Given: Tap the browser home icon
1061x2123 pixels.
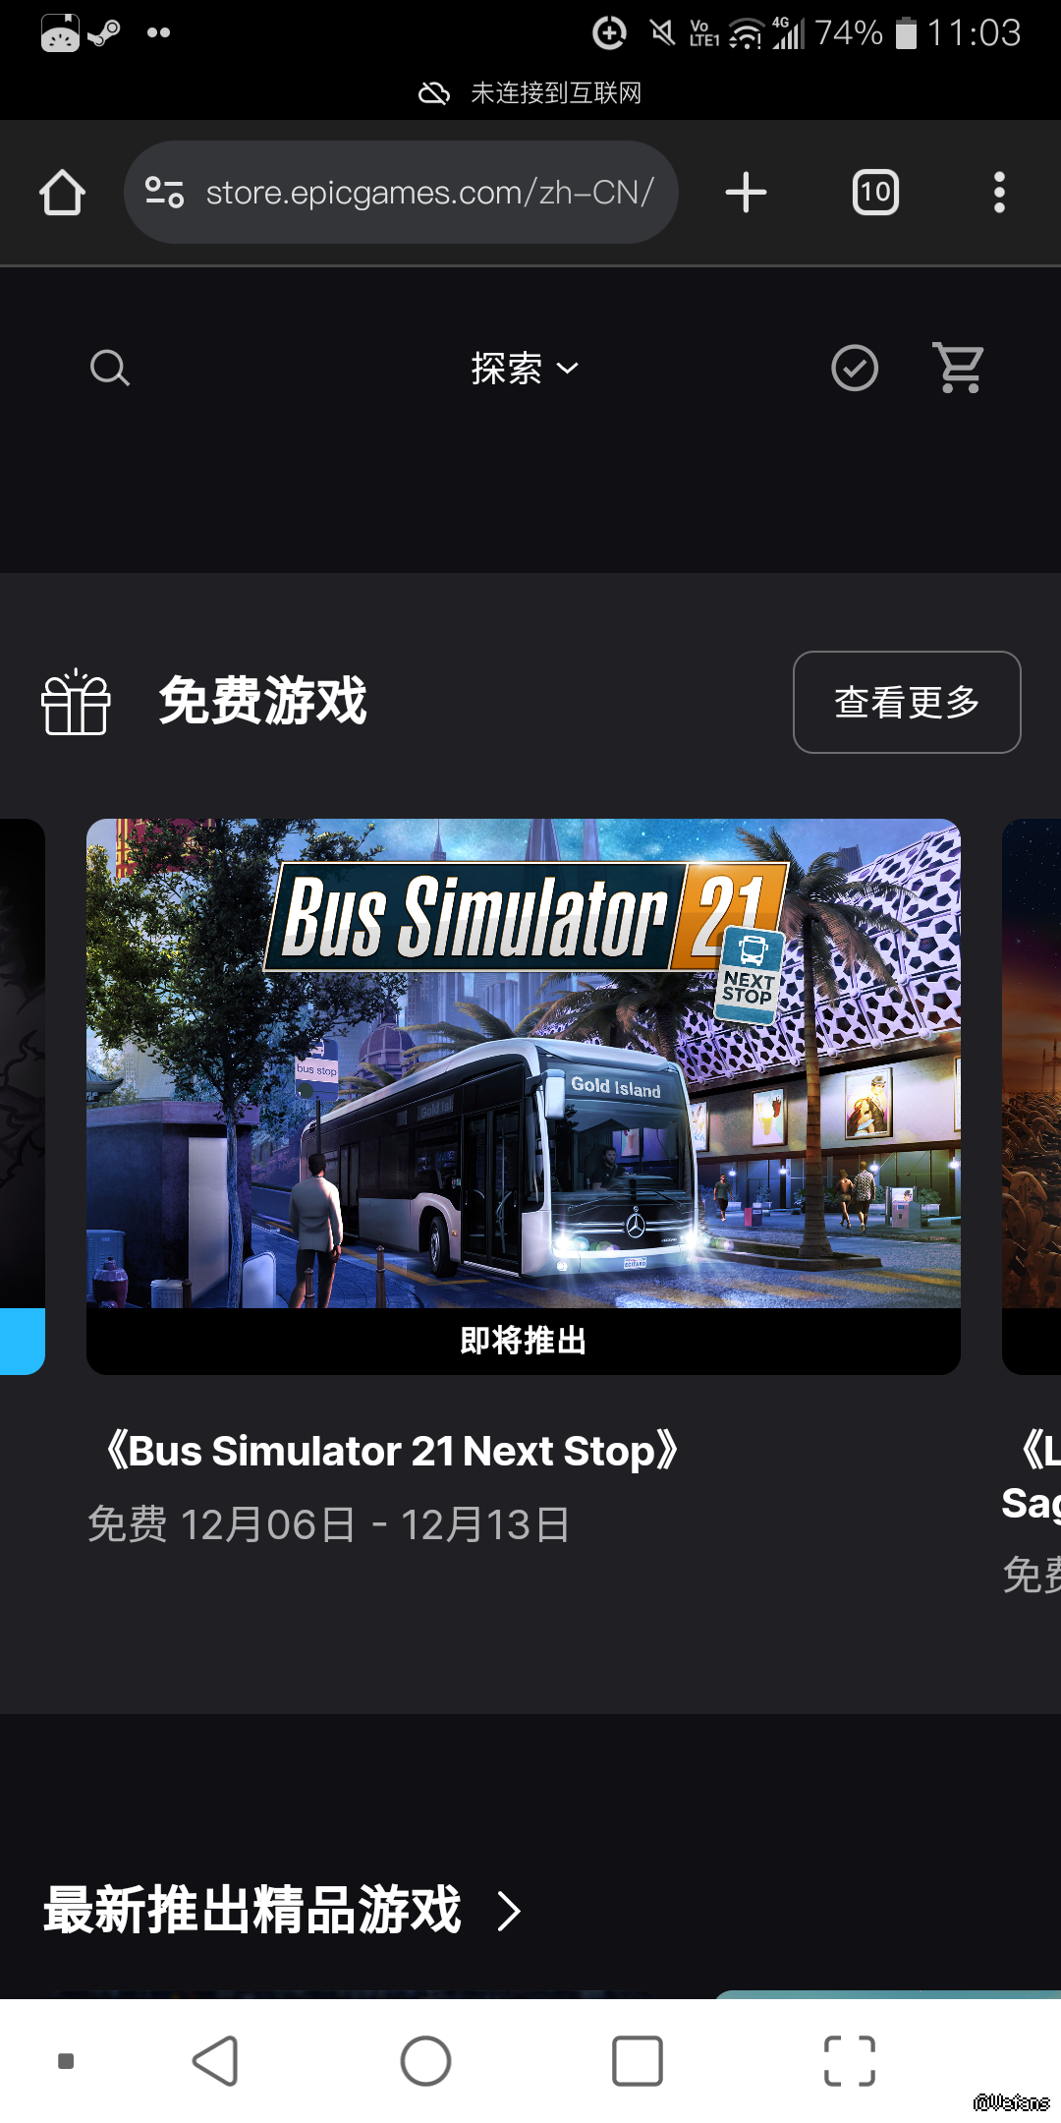Looking at the screenshot, I should click(x=62, y=193).
